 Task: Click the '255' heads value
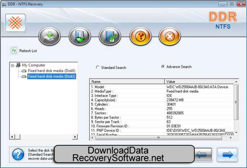click(169, 109)
